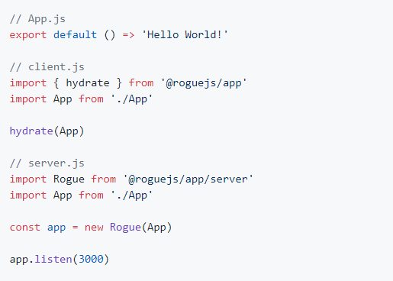Click the 'Hello World!' string
This screenshot has height=281, width=393.
pyautogui.click(x=185, y=34)
